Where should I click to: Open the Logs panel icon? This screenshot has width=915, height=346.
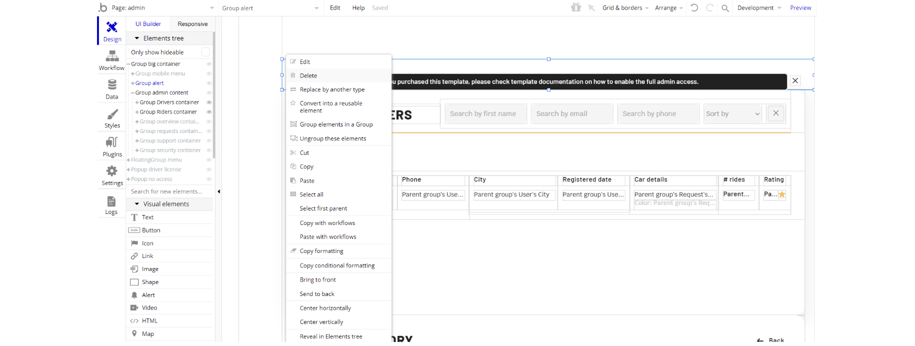(111, 204)
